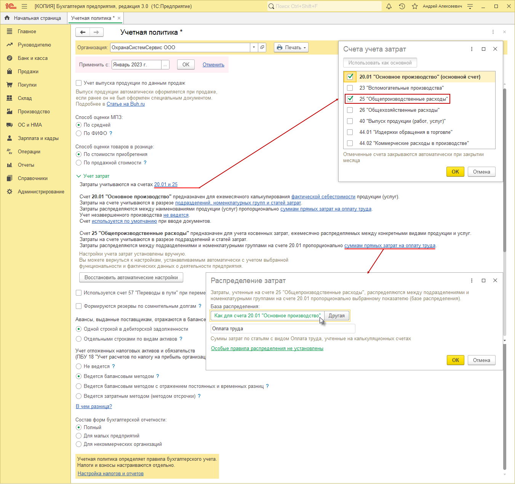Click the Home page house icon

click(7, 18)
